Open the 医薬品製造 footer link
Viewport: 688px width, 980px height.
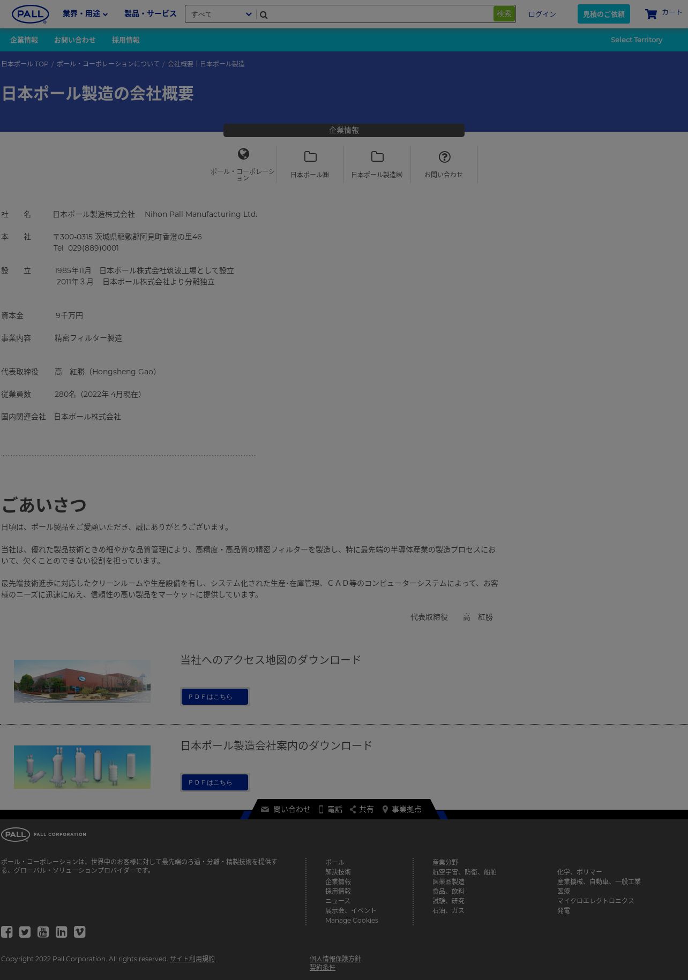[448, 881]
